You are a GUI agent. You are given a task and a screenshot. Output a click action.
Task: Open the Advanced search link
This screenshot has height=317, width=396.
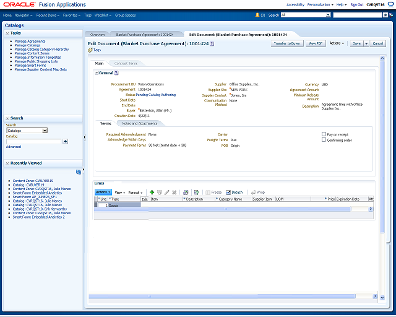coord(14,147)
